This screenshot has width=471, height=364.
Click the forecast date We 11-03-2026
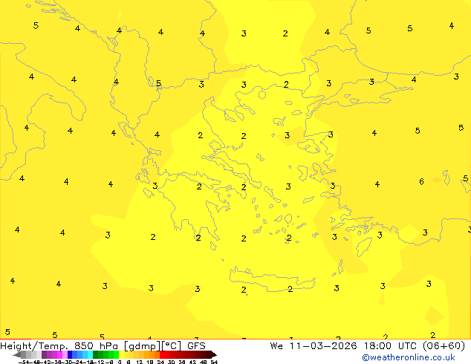pyautogui.click(x=314, y=346)
